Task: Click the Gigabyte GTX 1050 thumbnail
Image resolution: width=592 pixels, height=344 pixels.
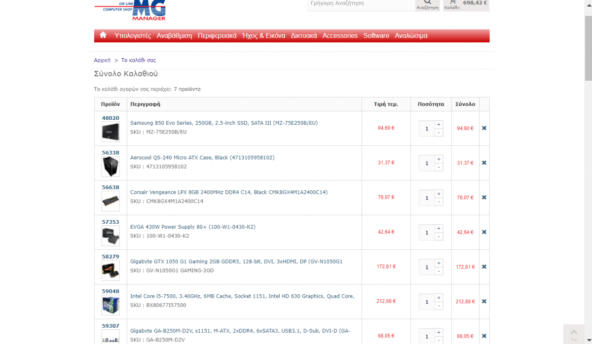Action: [111, 271]
